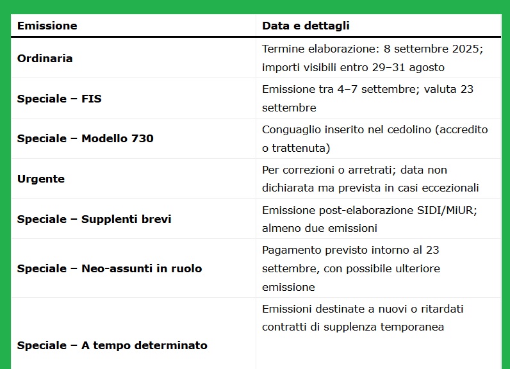Click the Data e dettagli column header
Viewport: 510px width, 369px height.
click(x=306, y=26)
